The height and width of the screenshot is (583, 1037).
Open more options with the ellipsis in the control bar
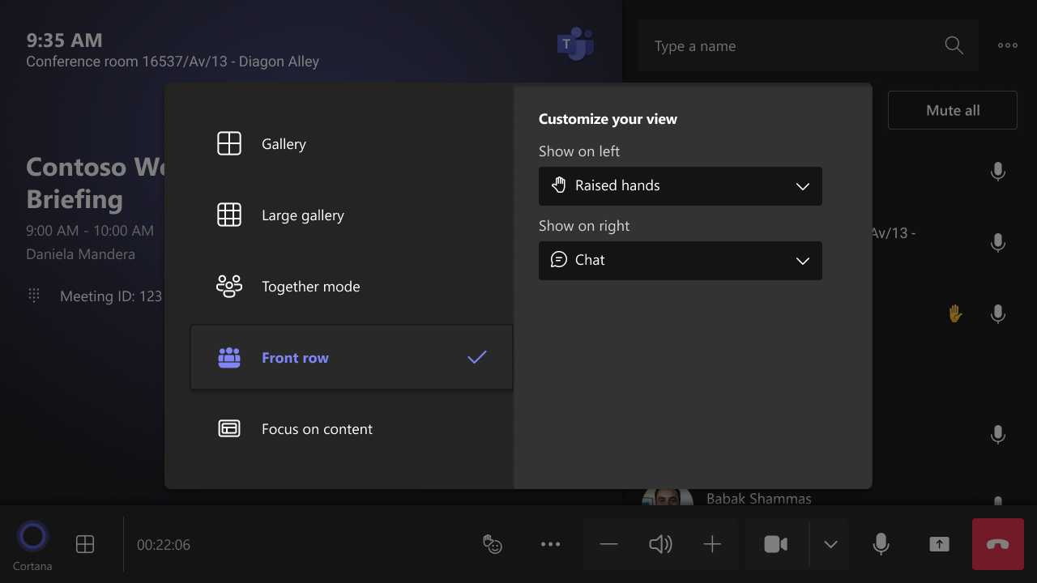point(551,544)
